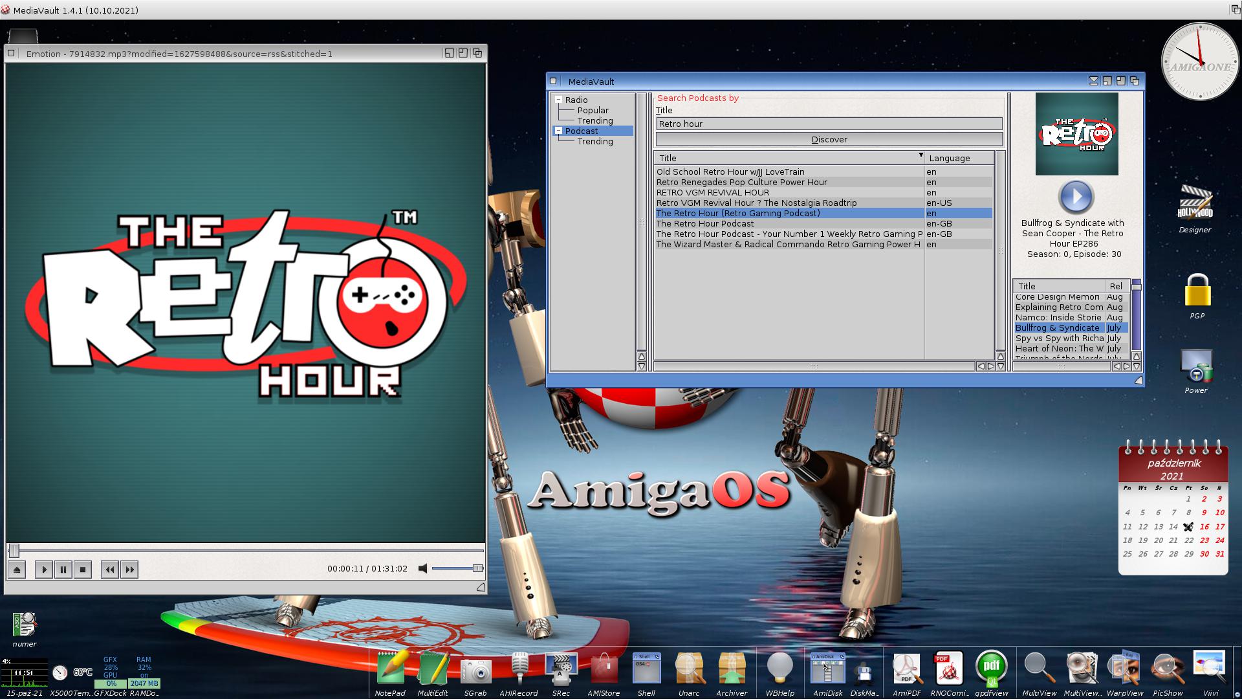Viewport: 1242px width, 699px height.
Task: Start playback with Emotion's Play button
Action: [44, 570]
